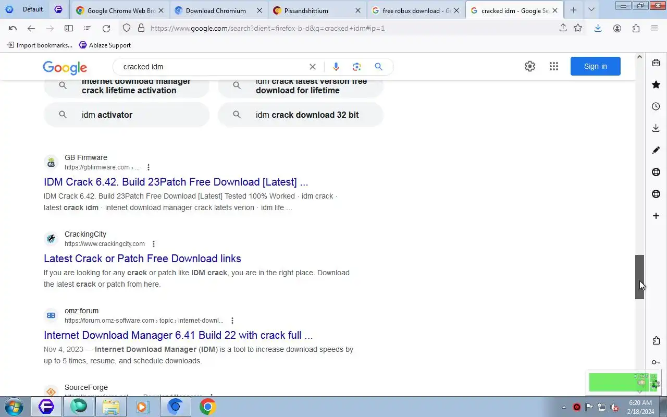The height and width of the screenshot is (417, 667).
Task: Bookmark this page with the star
Action: 578,28
